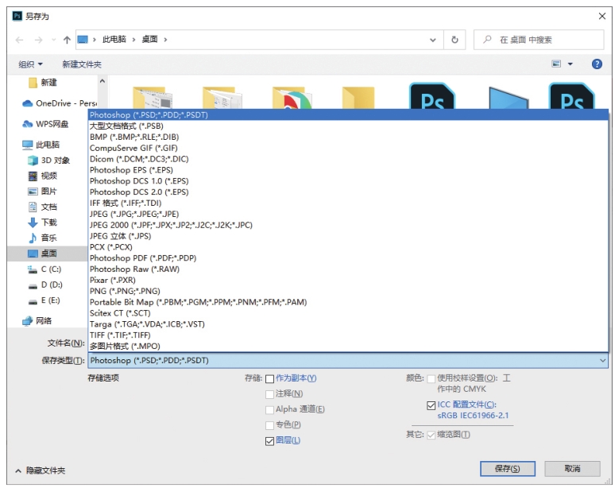The height and width of the screenshot is (488, 615).
Task: Select OneDrive in the sidebar
Action: click(60, 103)
